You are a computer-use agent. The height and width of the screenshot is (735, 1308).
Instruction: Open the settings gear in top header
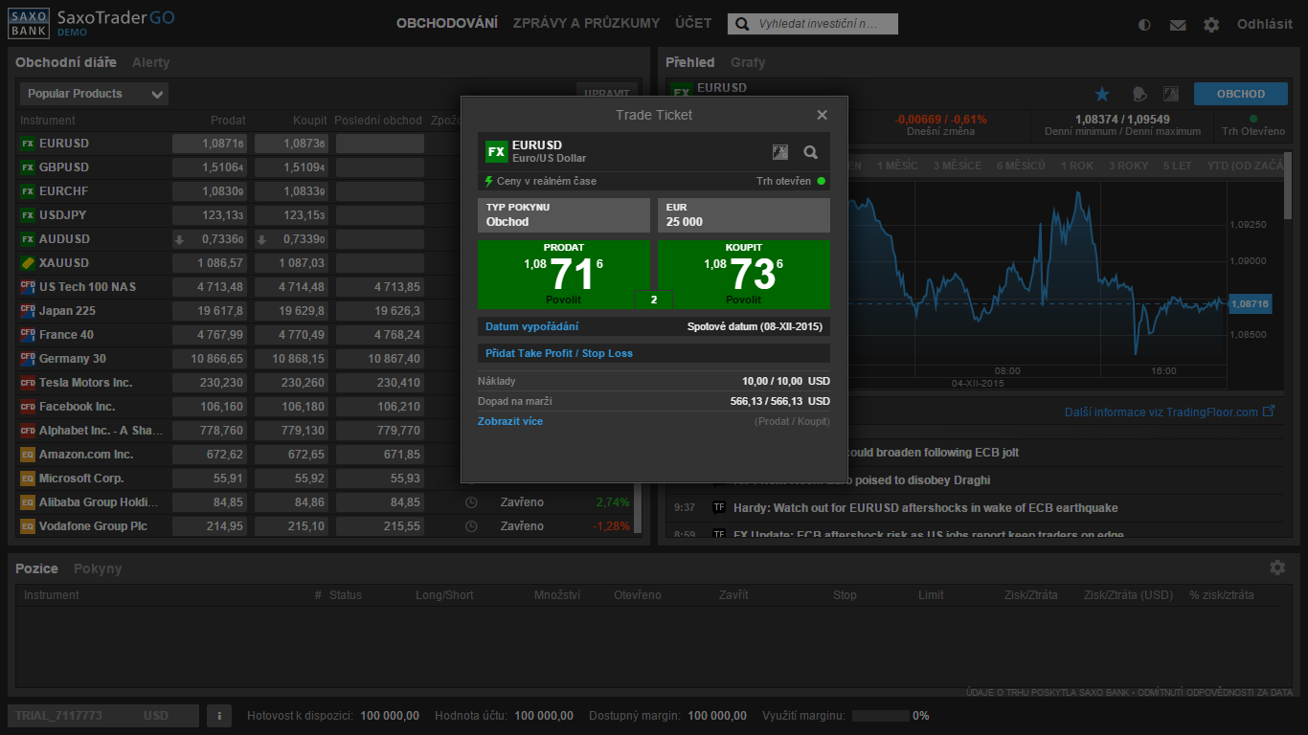coord(1211,25)
